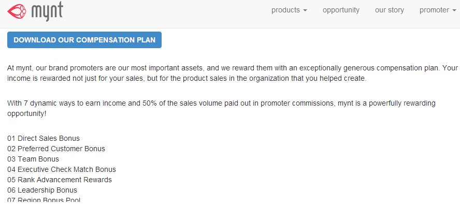Select the 03 Team Bonus item
The height and width of the screenshot is (204, 460).
(x=33, y=159)
